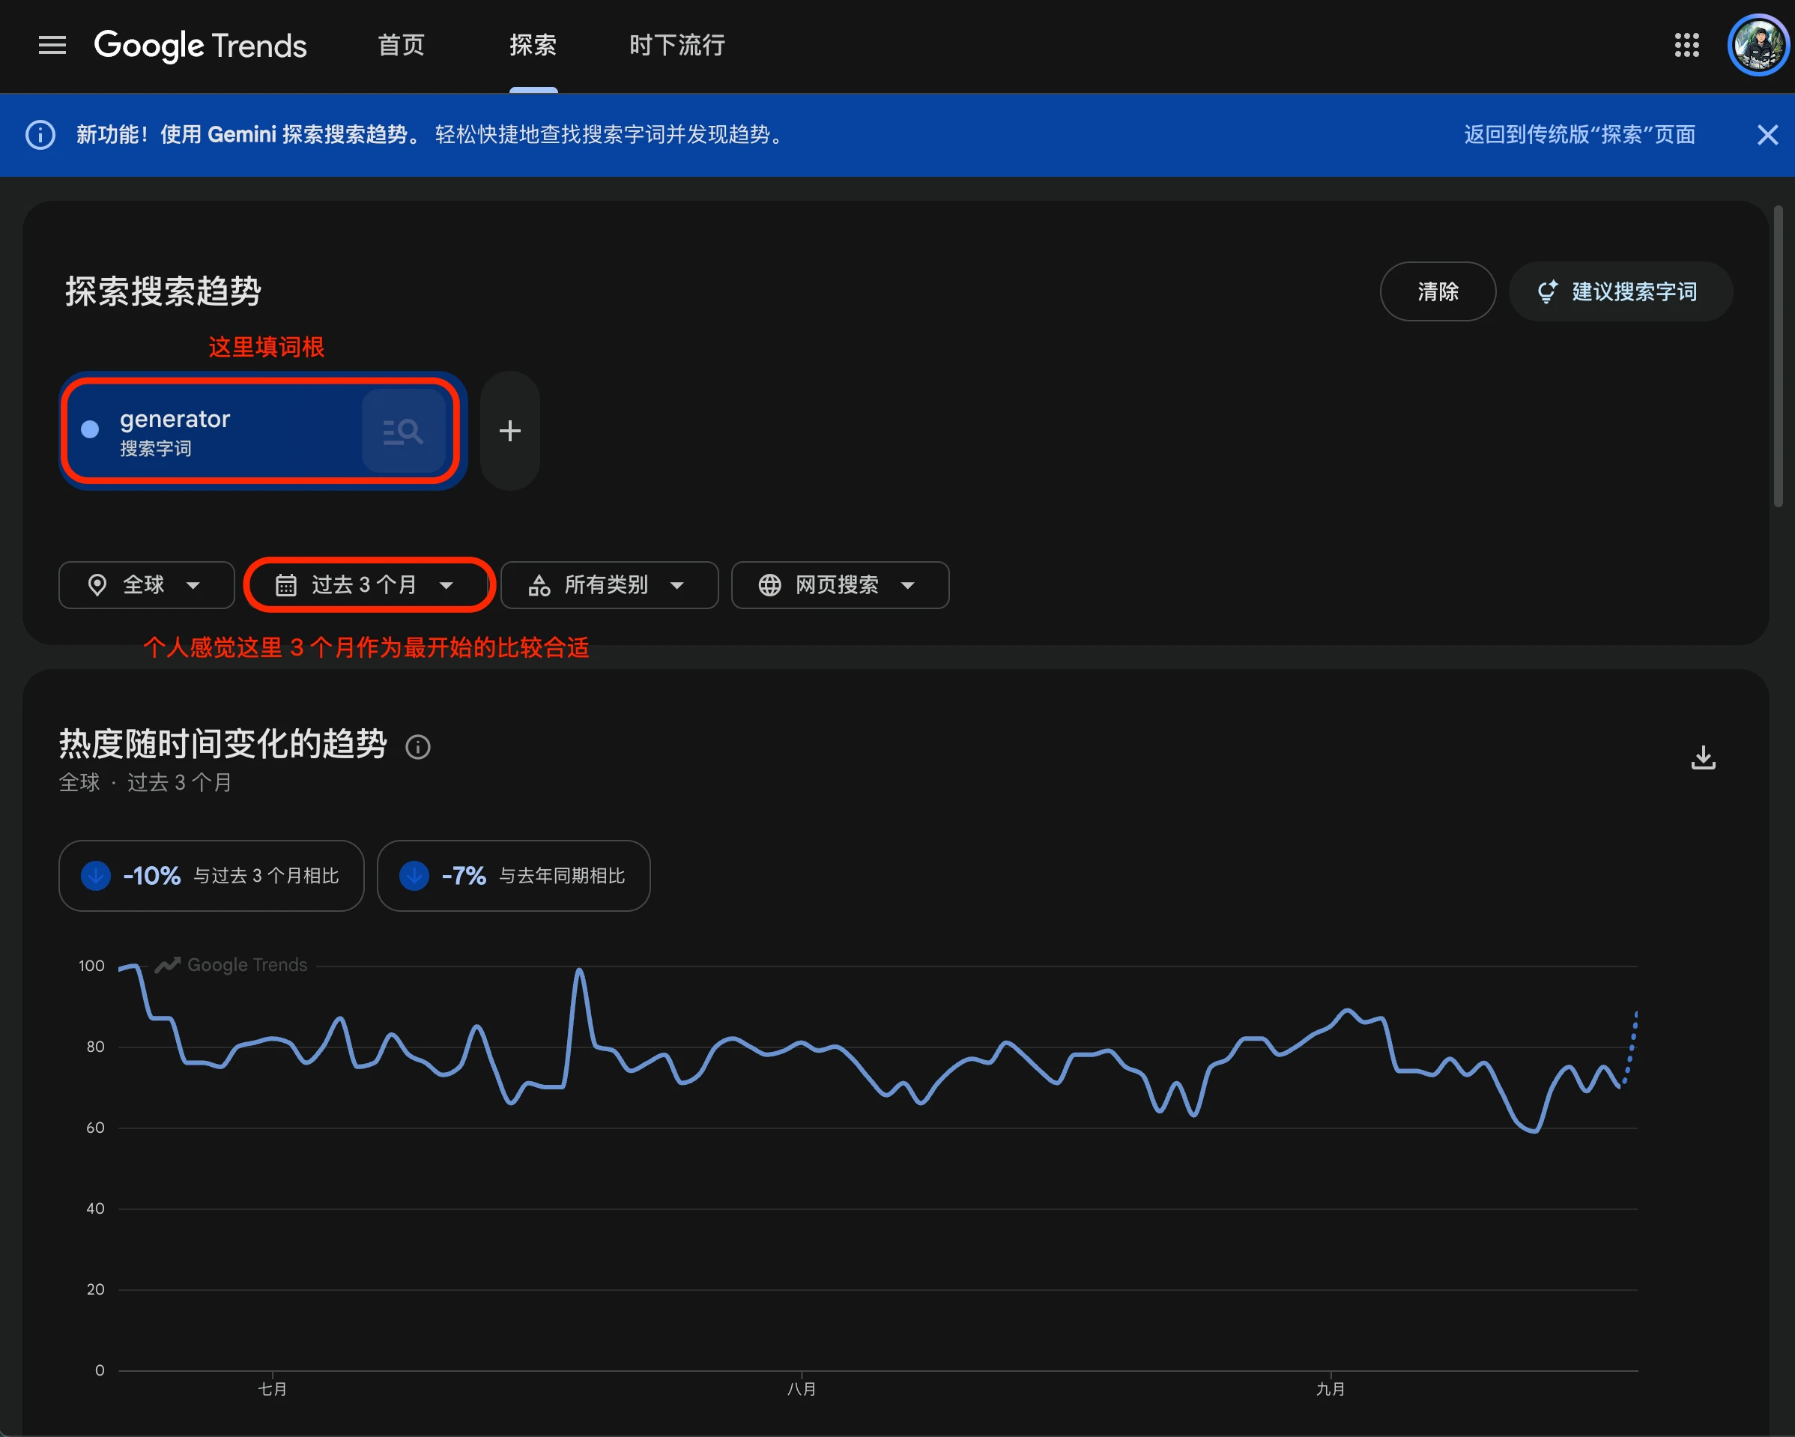Screen dimensions: 1795x1437
Task: Download the trend chart data
Action: (x=1703, y=757)
